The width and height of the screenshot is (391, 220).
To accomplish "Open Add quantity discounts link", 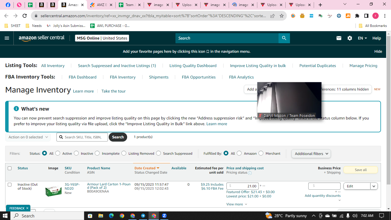I will (323, 196).
